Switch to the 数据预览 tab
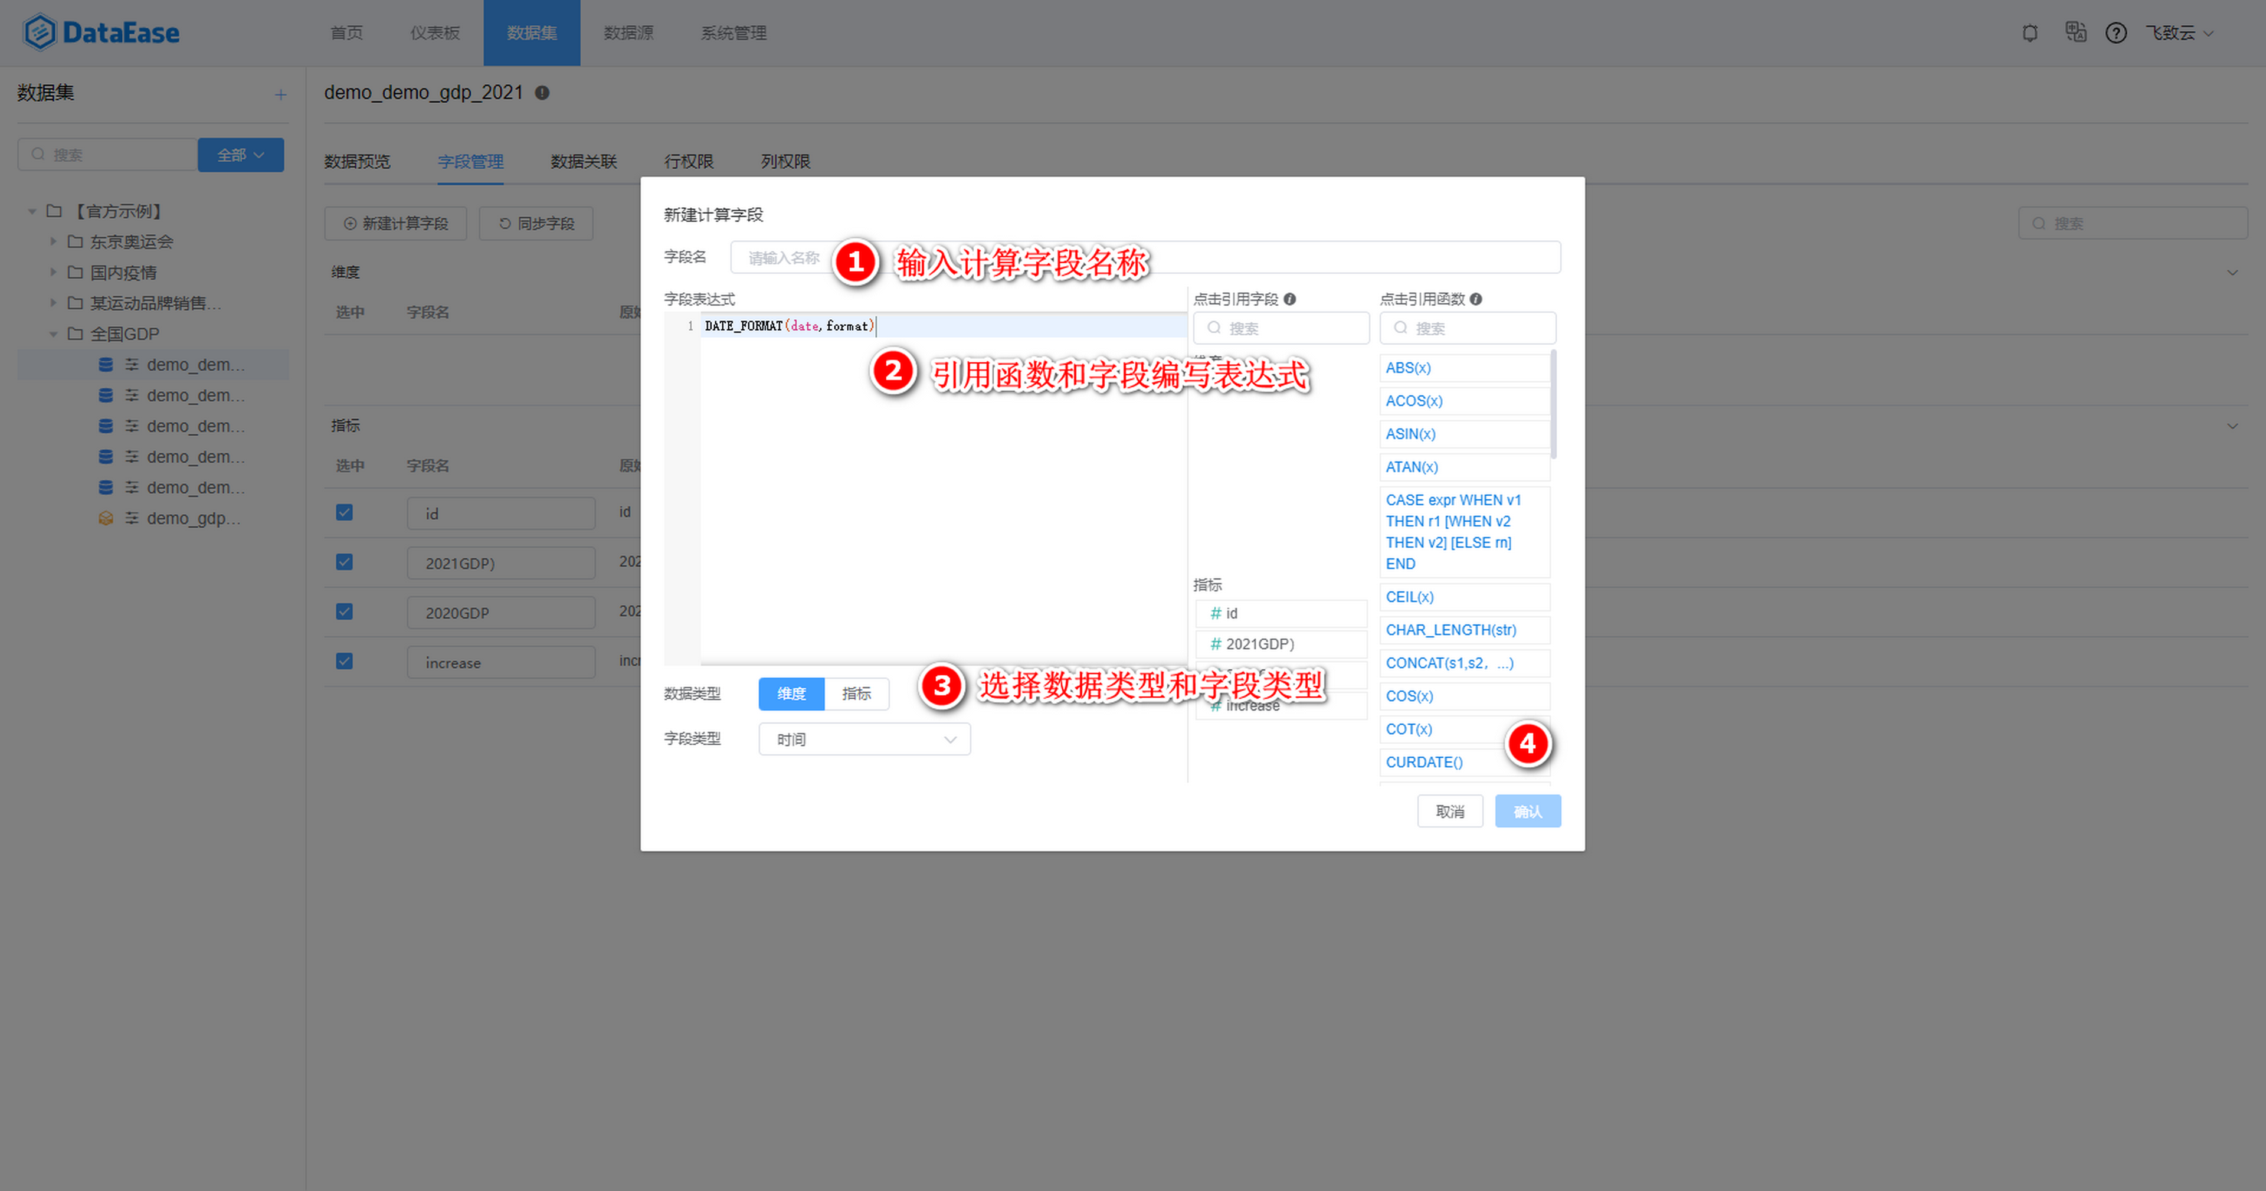2266x1191 pixels. (x=357, y=161)
